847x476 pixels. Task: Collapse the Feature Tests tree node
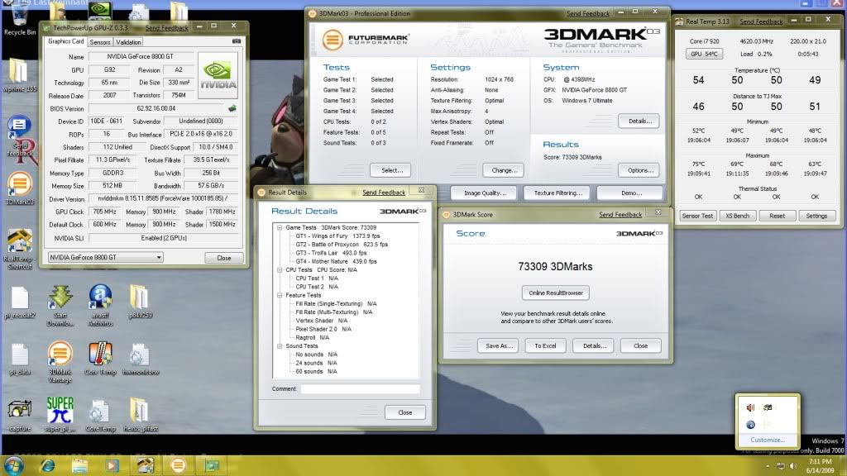click(280, 295)
